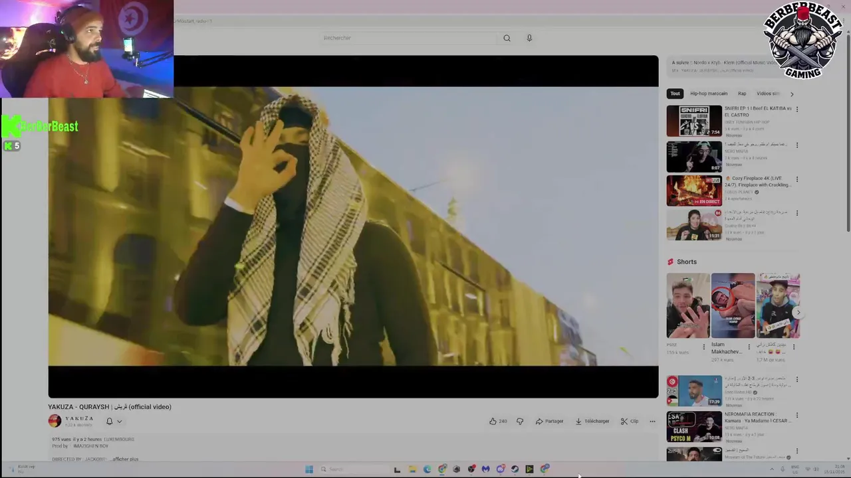851x478 pixels.
Task: Show next Shorts with right arrow
Action: [x=798, y=313]
